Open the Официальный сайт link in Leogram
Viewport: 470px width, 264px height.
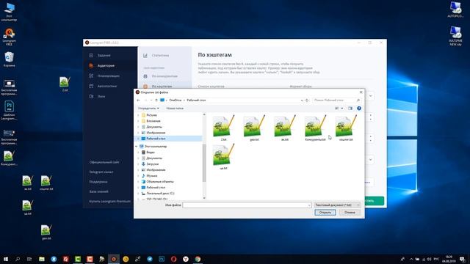[104, 162]
